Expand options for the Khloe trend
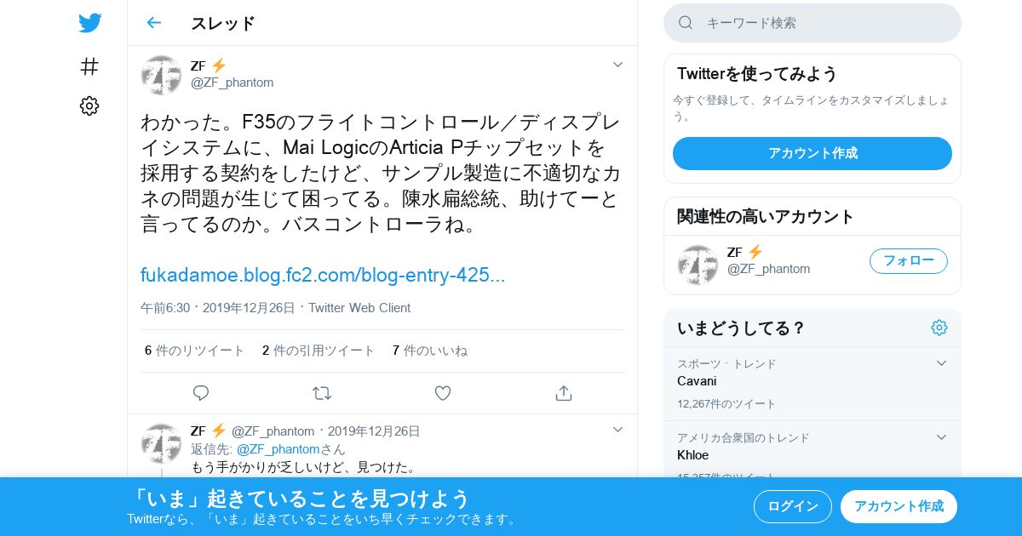 pyautogui.click(x=941, y=437)
